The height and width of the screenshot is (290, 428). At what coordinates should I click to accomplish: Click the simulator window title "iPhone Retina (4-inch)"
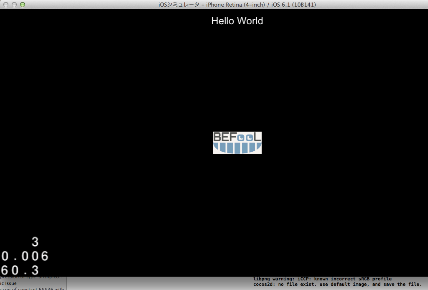pyautogui.click(x=235, y=5)
